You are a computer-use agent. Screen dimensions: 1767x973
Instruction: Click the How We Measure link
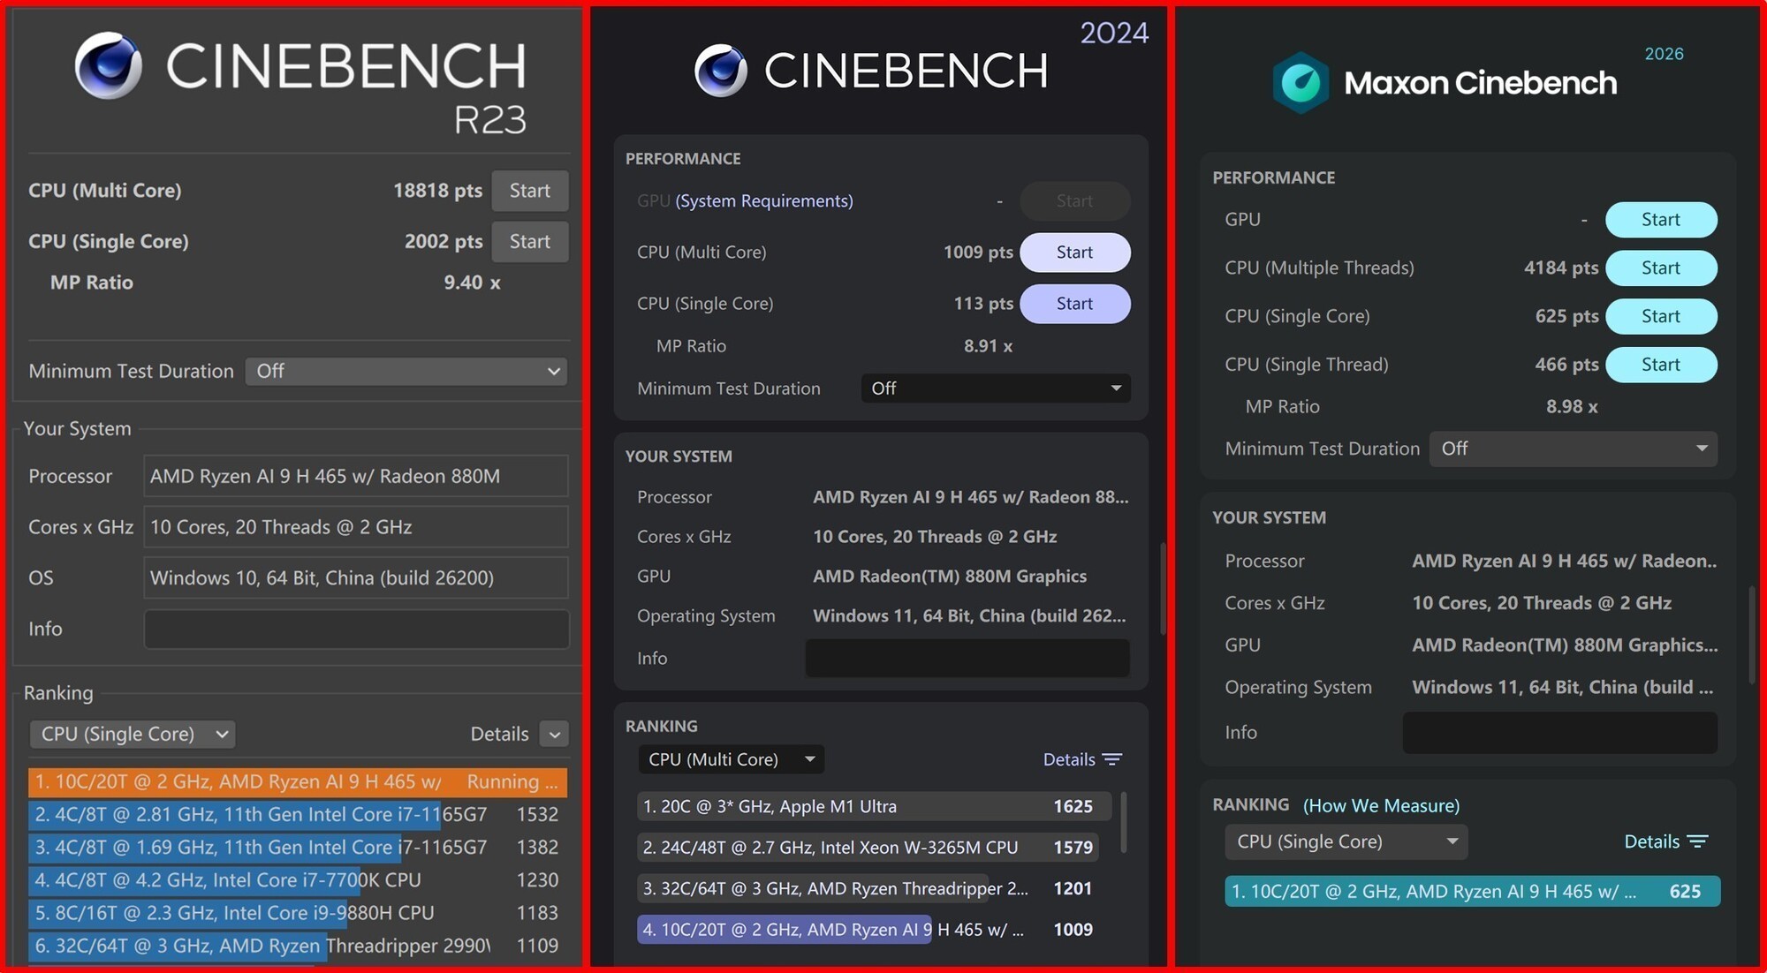(x=1380, y=805)
